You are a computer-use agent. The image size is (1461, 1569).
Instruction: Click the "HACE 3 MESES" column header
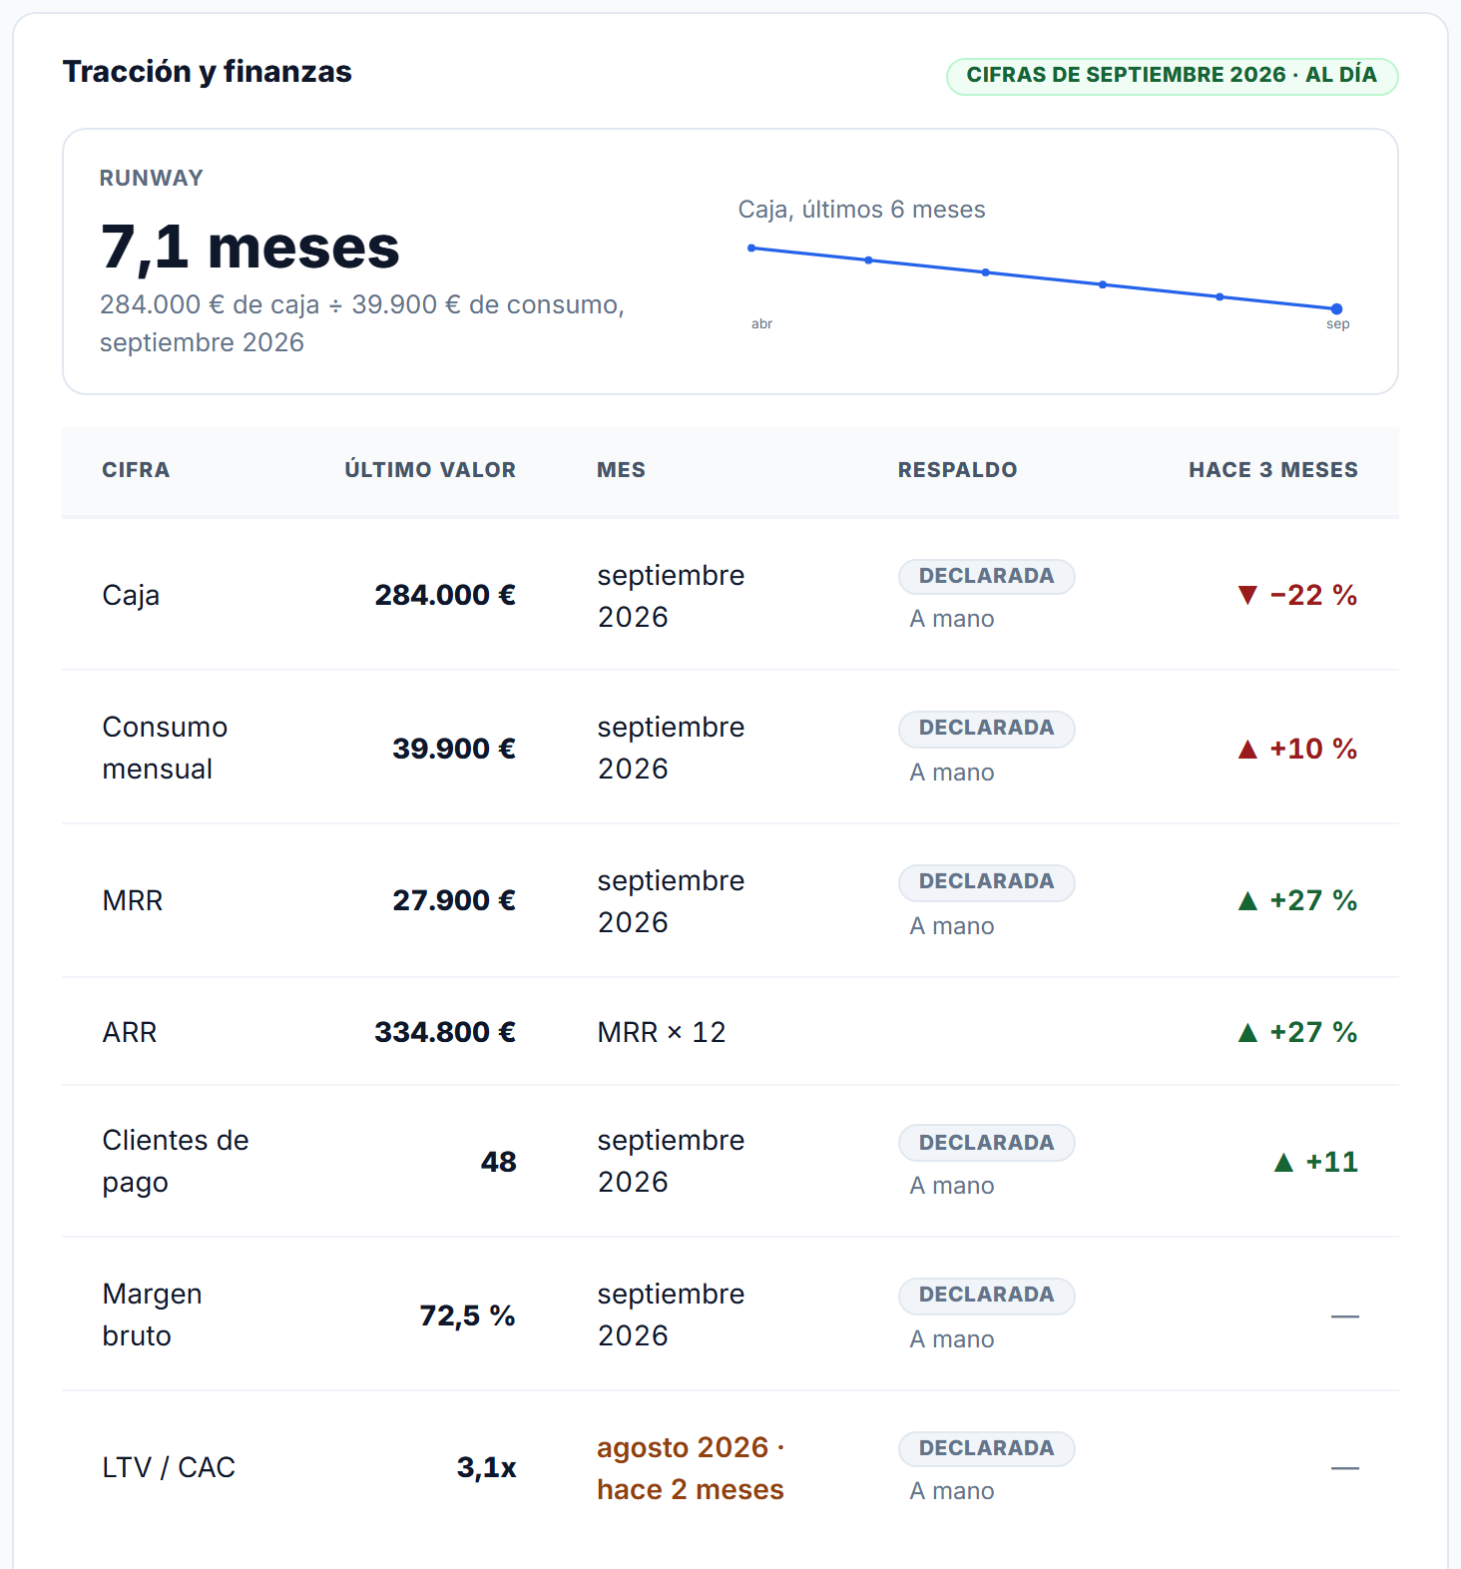(1273, 470)
